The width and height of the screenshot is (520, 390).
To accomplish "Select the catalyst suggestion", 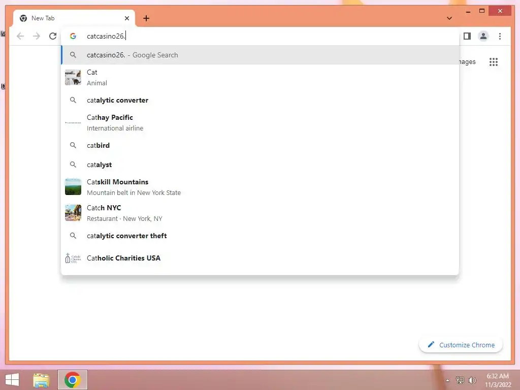I will 260,165.
